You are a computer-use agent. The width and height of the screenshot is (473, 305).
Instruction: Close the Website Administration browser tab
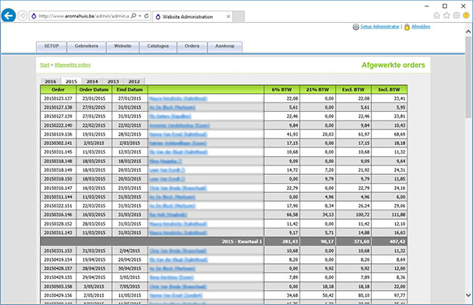tap(229, 17)
